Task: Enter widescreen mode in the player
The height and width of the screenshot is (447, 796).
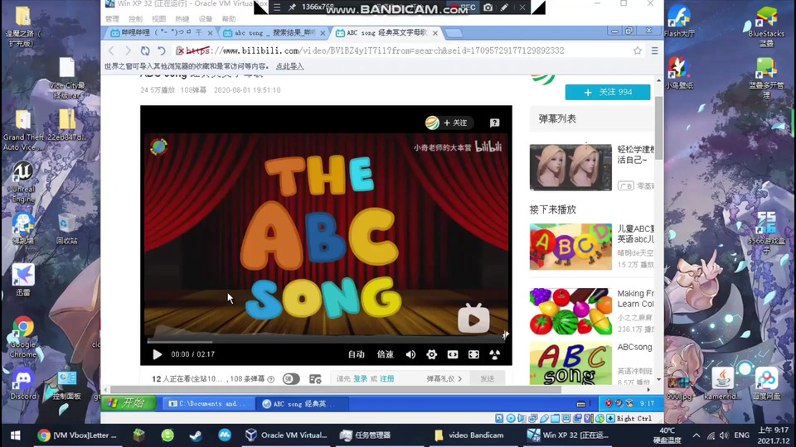Action: coord(453,354)
